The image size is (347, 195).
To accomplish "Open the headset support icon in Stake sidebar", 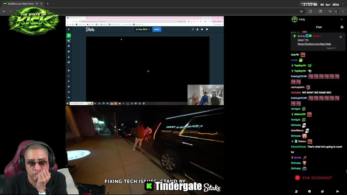I will 69,92.
